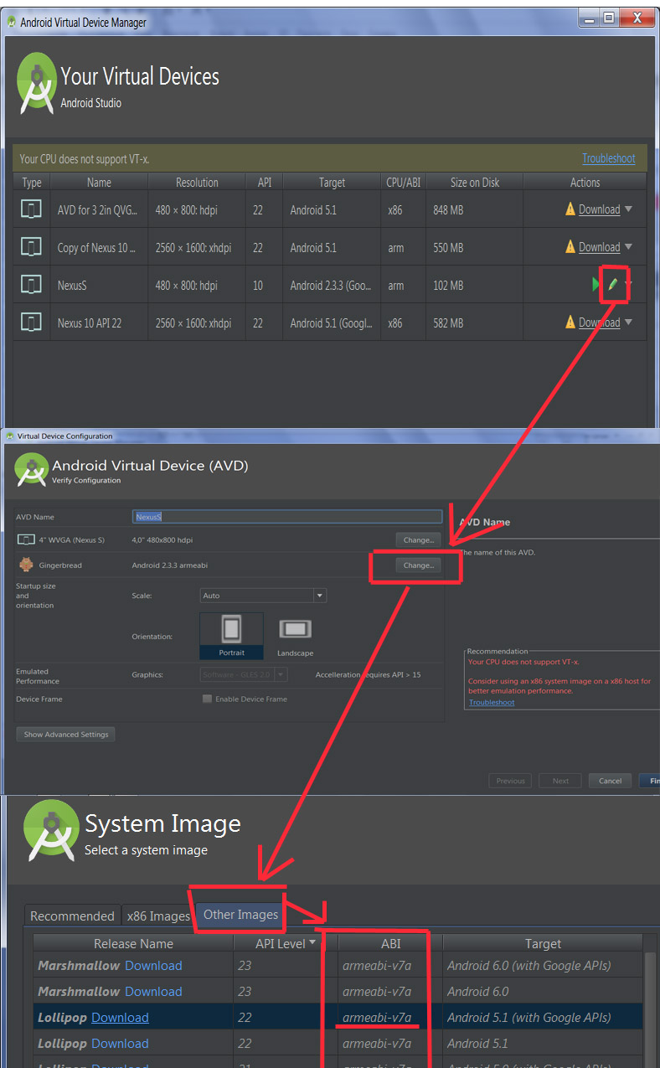Click the 4" WVGA Nexus S device icon
Image resolution: width=660 pixels, height=1068 pixels.
(x=26, y=540)
